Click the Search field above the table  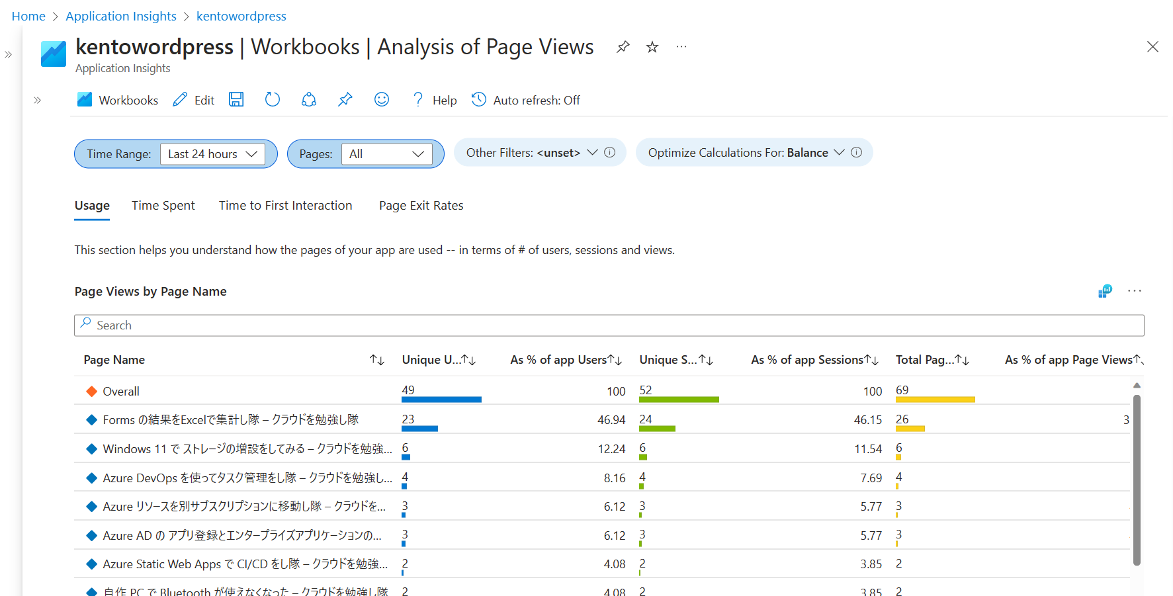tap(609, 325)
